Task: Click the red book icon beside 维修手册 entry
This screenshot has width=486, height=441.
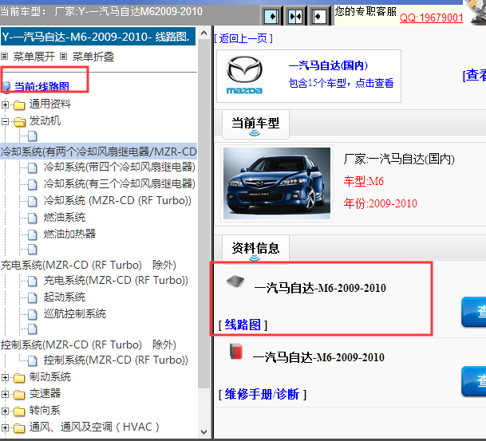Action: coord(236,351)
